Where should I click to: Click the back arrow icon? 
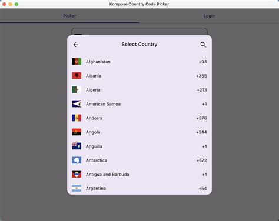click(76, 45)
